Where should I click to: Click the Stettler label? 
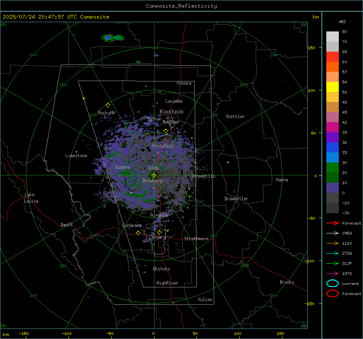235,116
